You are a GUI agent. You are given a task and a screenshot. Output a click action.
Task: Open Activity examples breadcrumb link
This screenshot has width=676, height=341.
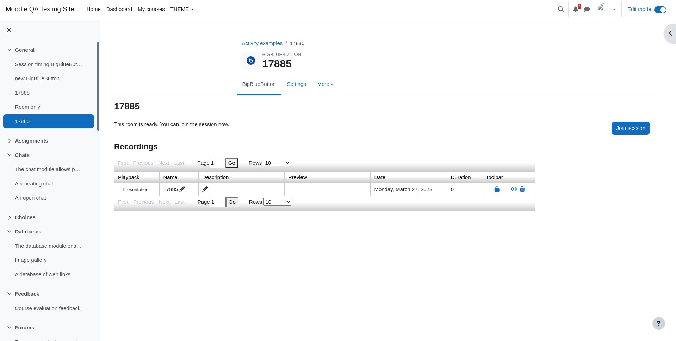[x=262, y=43]
